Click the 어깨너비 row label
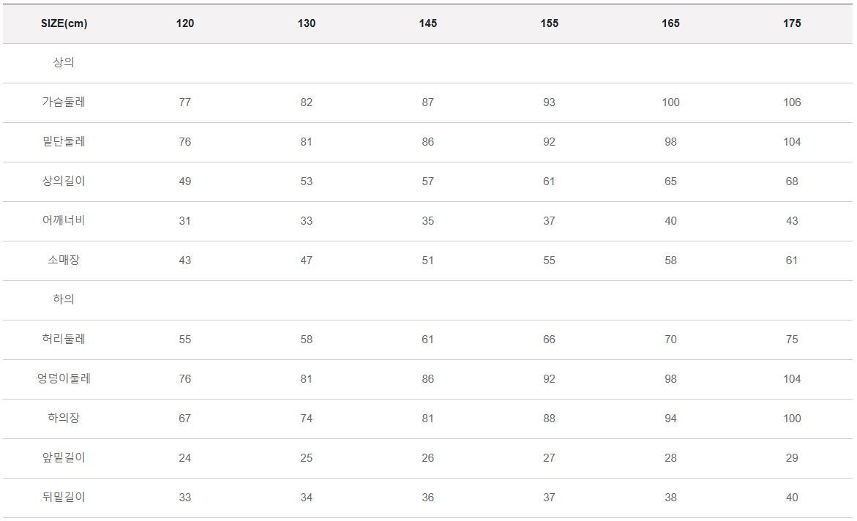The height and width of the screenshot is (521, 857). pos(64,221)
